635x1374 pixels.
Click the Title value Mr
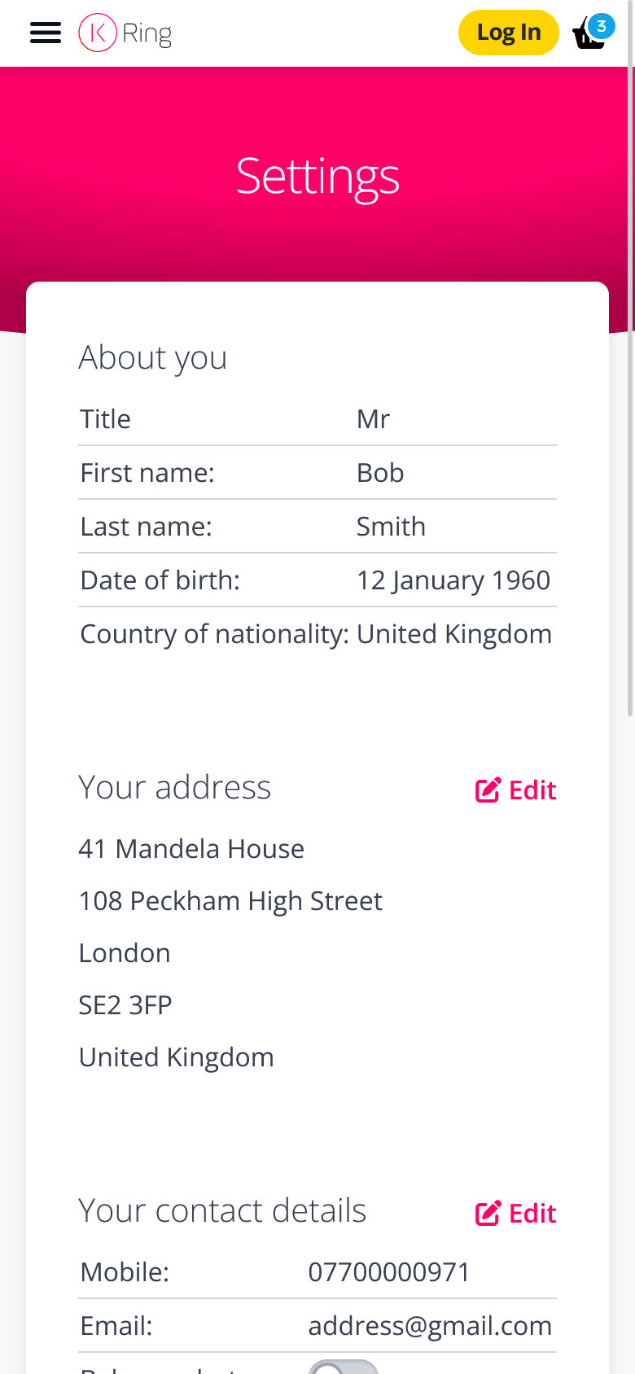(374, 419)
